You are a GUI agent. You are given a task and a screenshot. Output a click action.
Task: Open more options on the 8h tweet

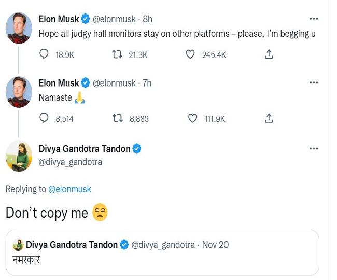coord(314,19)
